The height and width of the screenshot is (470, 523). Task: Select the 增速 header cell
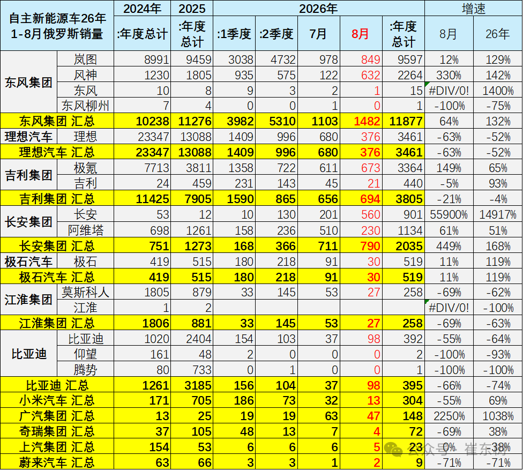click(x=473, y=9)
